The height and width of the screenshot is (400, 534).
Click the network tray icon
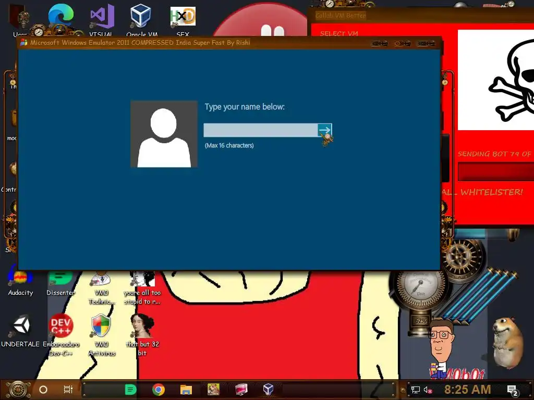point(416,390)
